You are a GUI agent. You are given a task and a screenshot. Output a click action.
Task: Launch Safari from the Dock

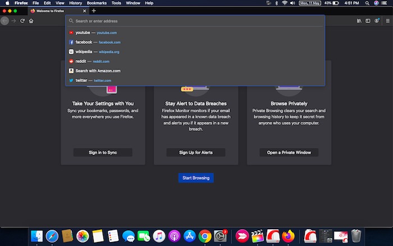[52, 236]
